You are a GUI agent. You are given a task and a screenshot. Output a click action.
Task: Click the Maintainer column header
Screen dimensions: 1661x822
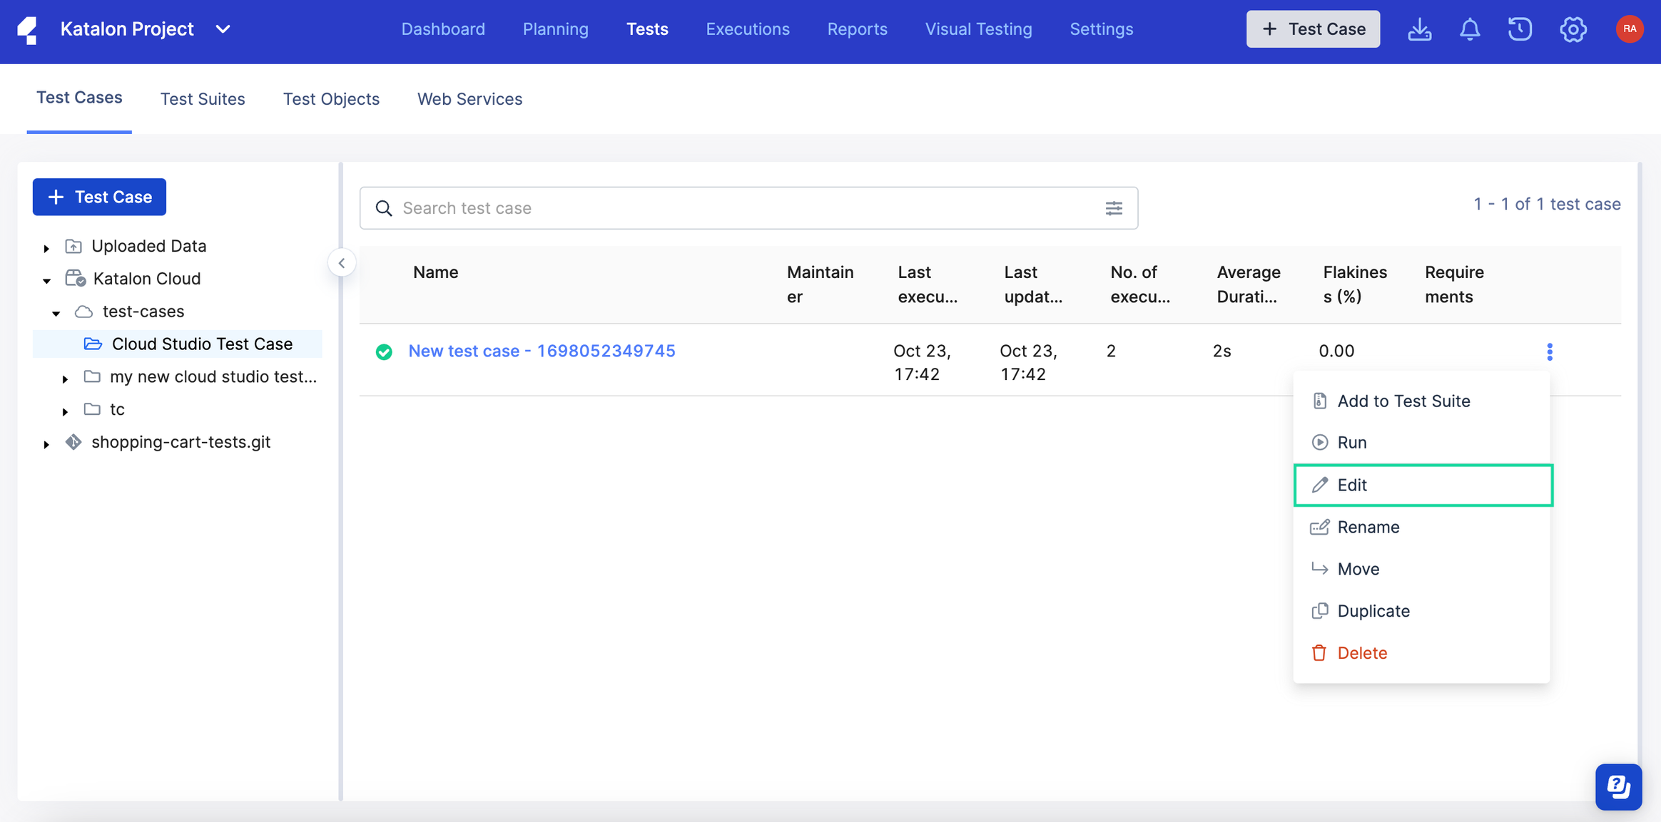[x=820, y=284]
